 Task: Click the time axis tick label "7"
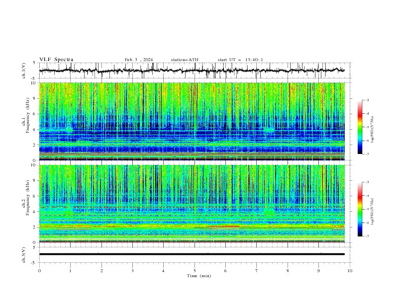point(257,271)
